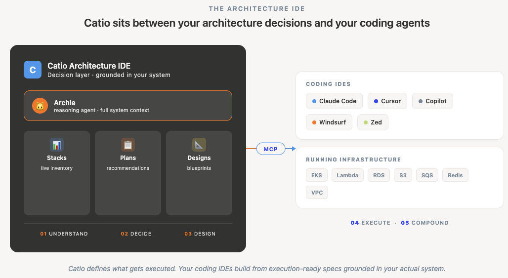This screenshot has height=278, width=508.
Task: Click the Lambda infrastructure tag
Action: 347,175
